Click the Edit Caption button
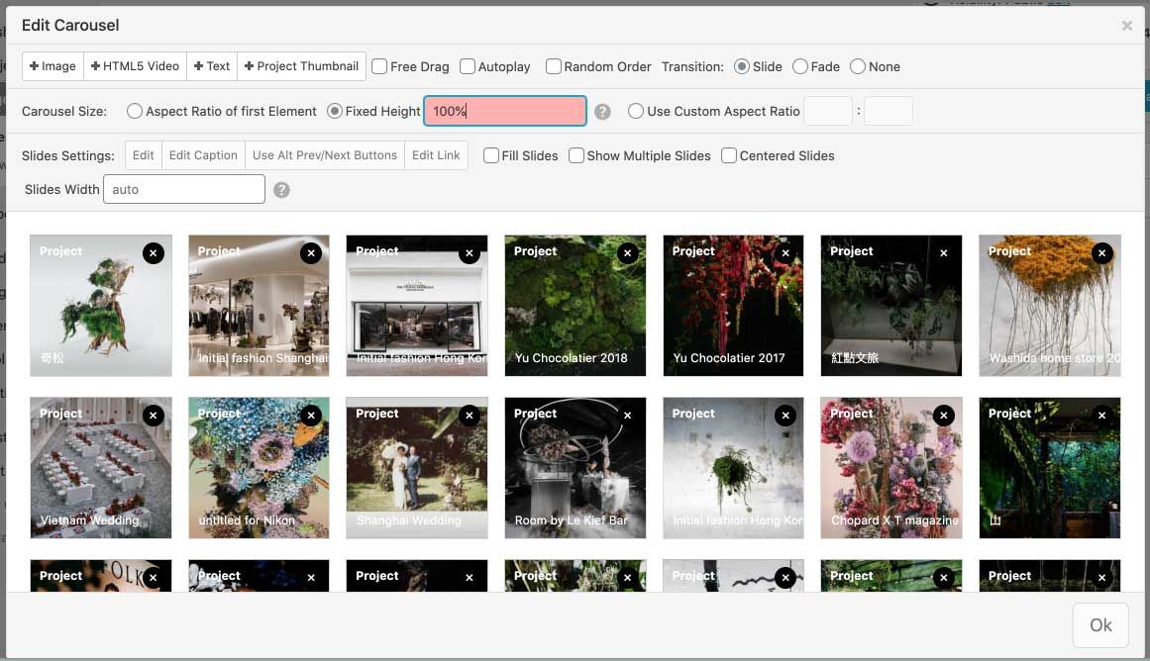The height and width of the screenshot is (661, 1150). pos(203,155)
